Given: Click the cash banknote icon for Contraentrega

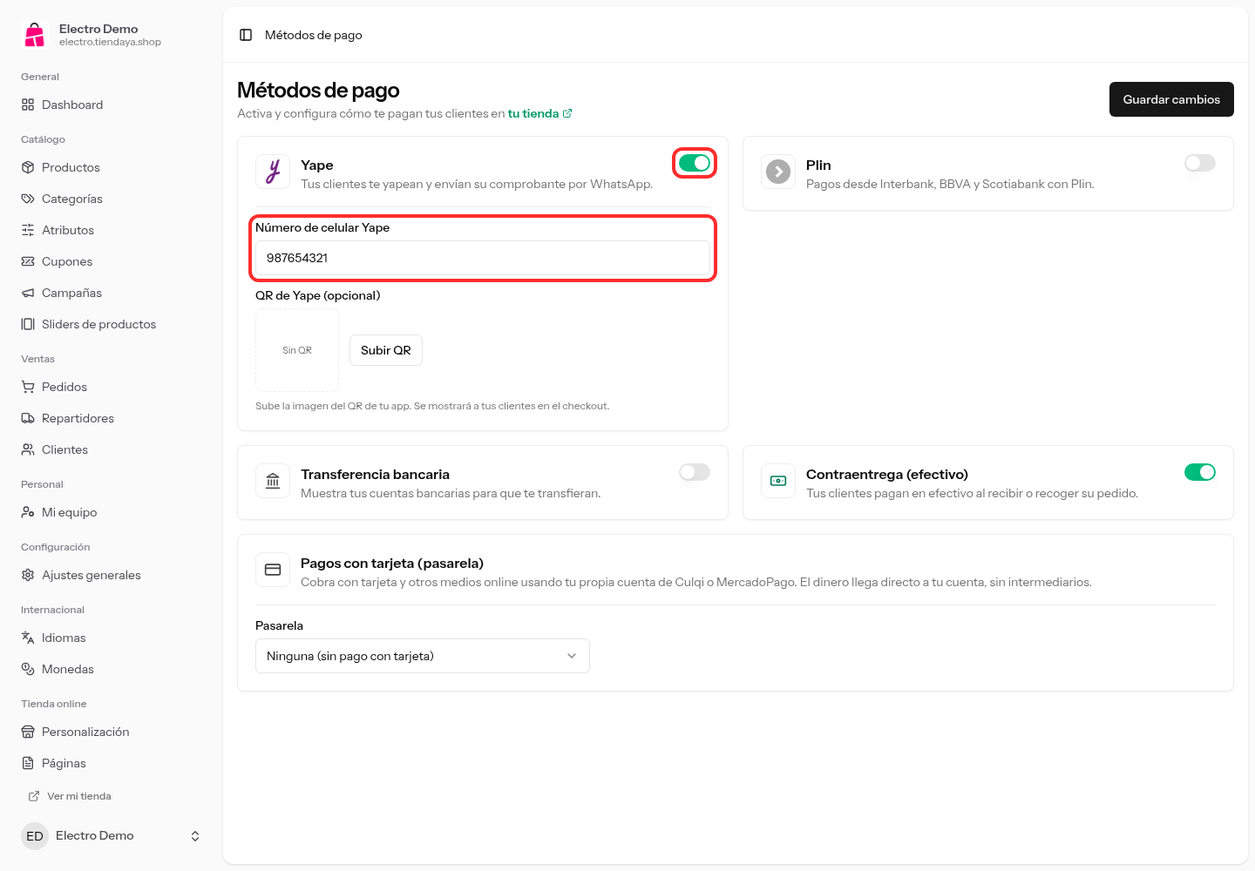Looking at the screenshot, I should [778, 481].
